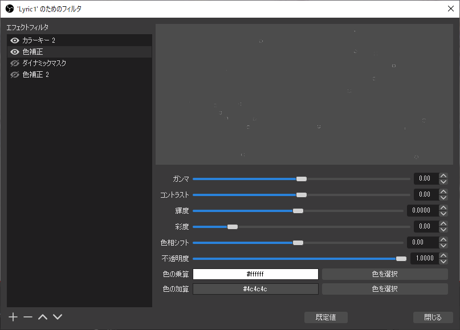The width and height of the screenshot is (460, 330).
Task: Remove selected filter with minus icon
Action: point(28,317)
